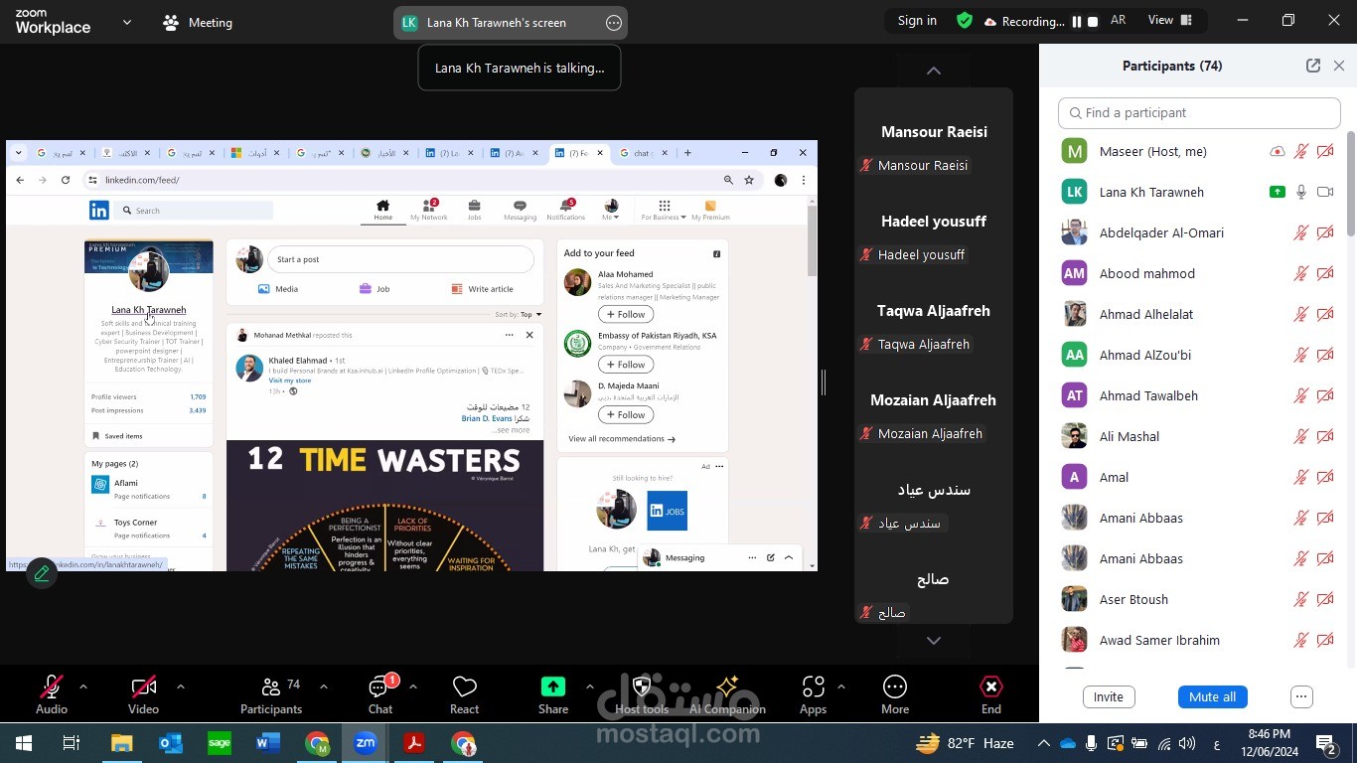Open screen share options ellipsis icon
Image resolution: width=1357 pixels, height=763 pixels.
pyautogui.click(x=614, y=23)
